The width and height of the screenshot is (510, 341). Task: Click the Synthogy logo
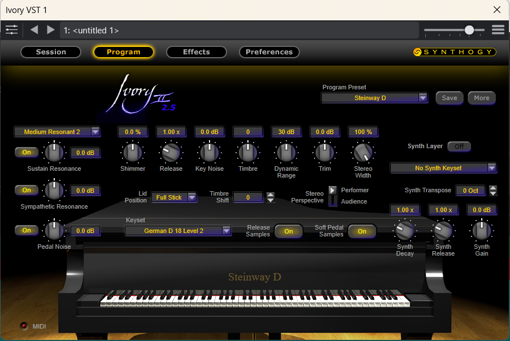pyautogui.click(x=455, y=52)
